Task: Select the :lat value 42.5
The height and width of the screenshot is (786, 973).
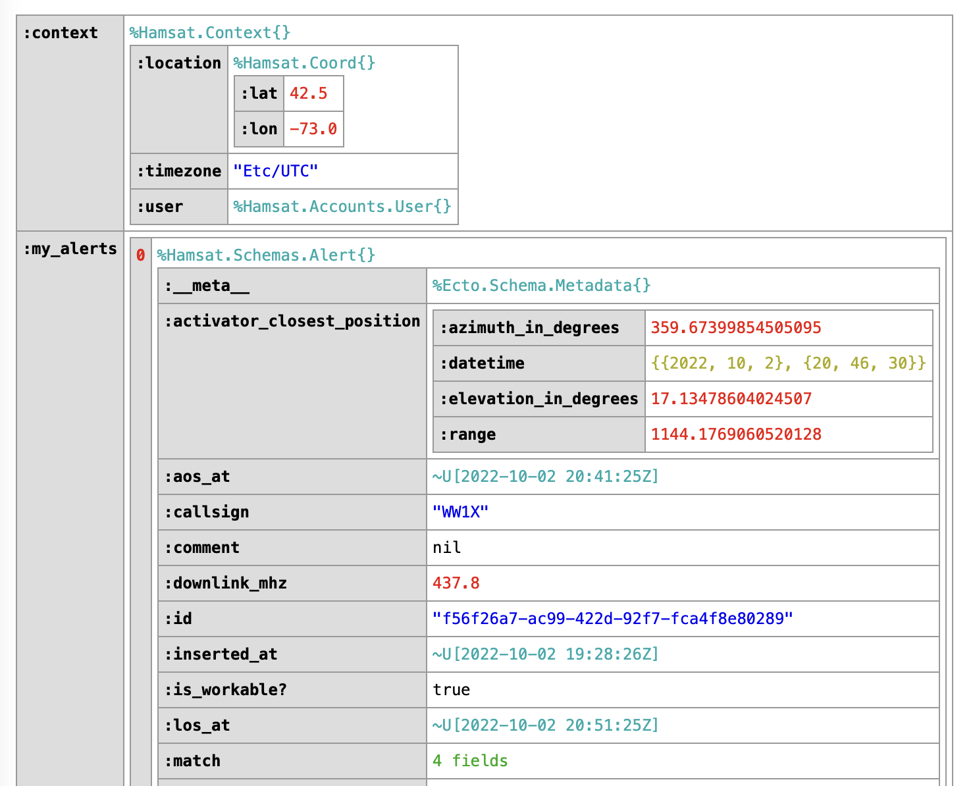Action: coord(309,93)
